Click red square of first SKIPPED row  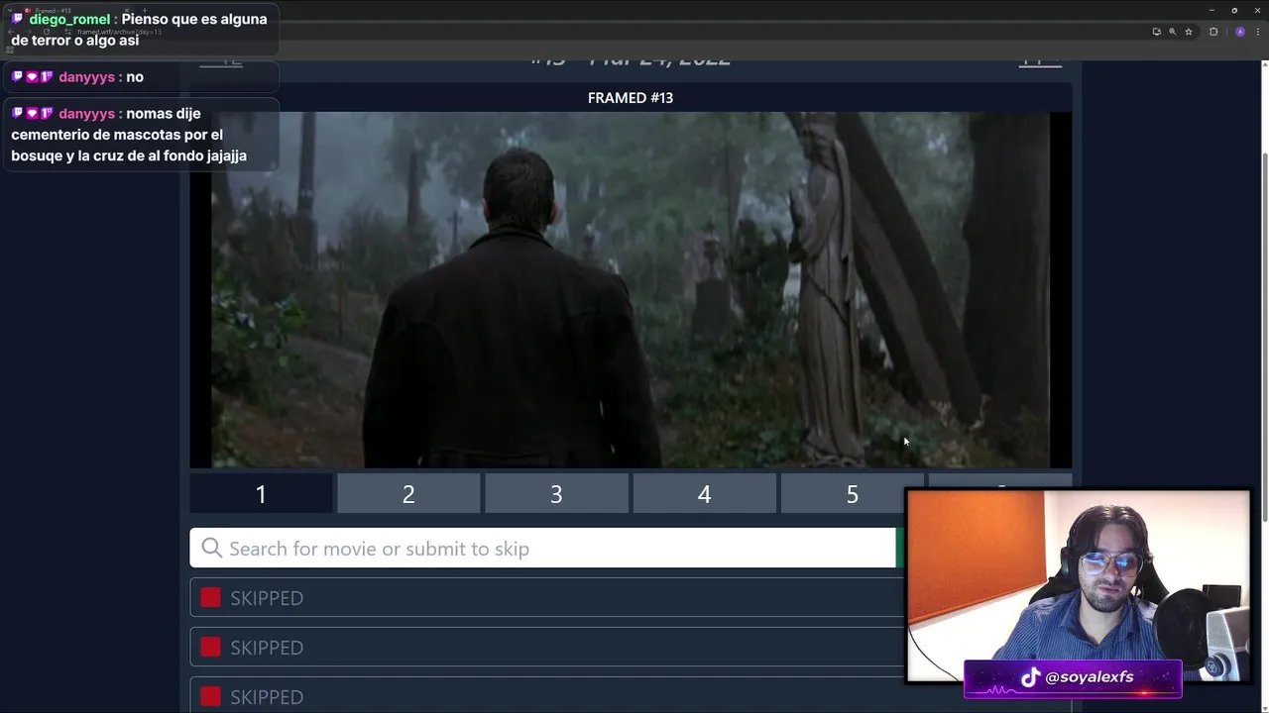[210, 597]
